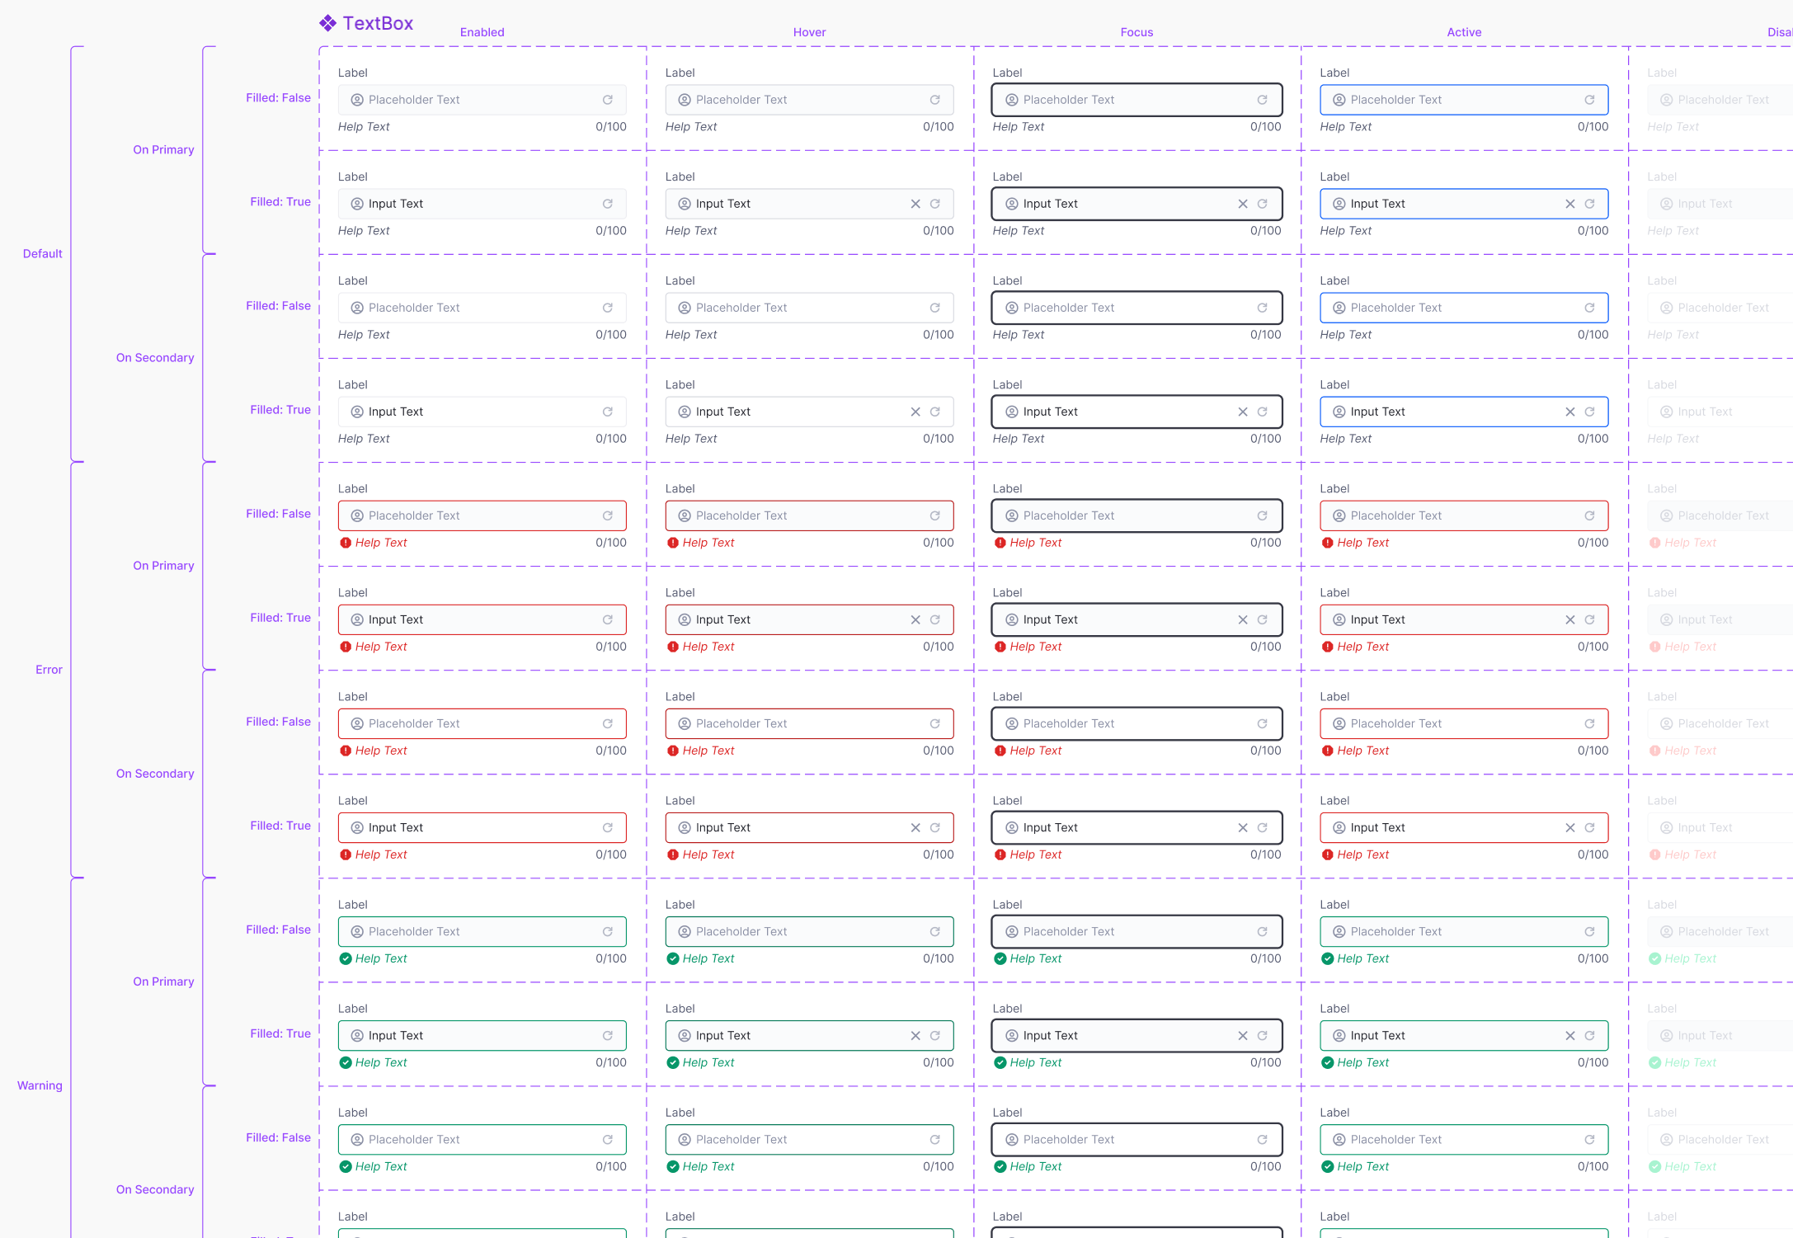Click refresh icon in Error On-Primary filled Focus textbox
Image resolution: width=1793 pixels, height=1238 pixels.
pos(1263,619)
